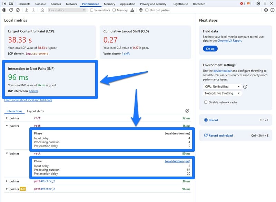The image size is (276, 202).
Task: Switch to the Sources tab
Action: pos(56,4)
